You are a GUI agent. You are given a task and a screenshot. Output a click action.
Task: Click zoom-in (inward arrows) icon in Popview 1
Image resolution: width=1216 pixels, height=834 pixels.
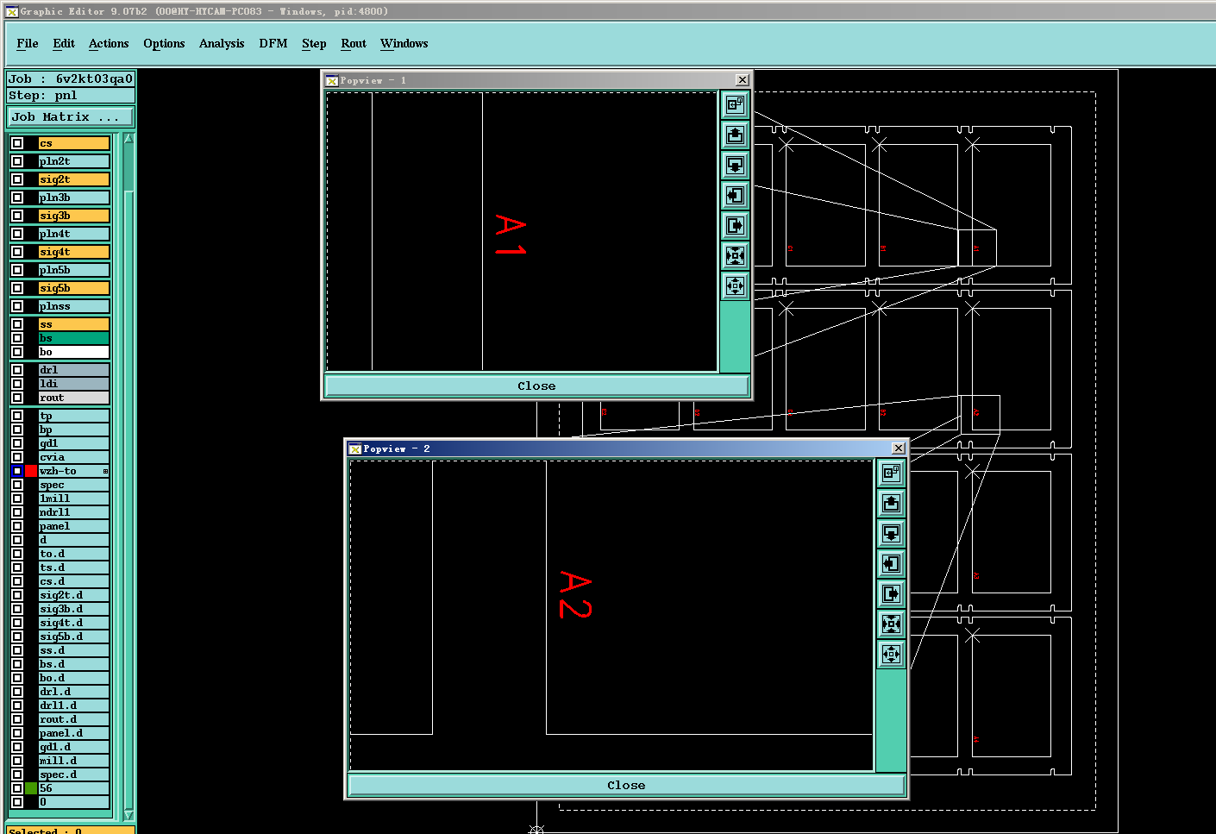[735, 255]
